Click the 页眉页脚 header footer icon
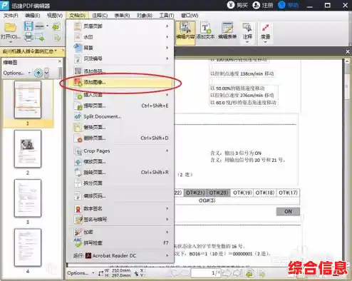 (x=78, y=26)
